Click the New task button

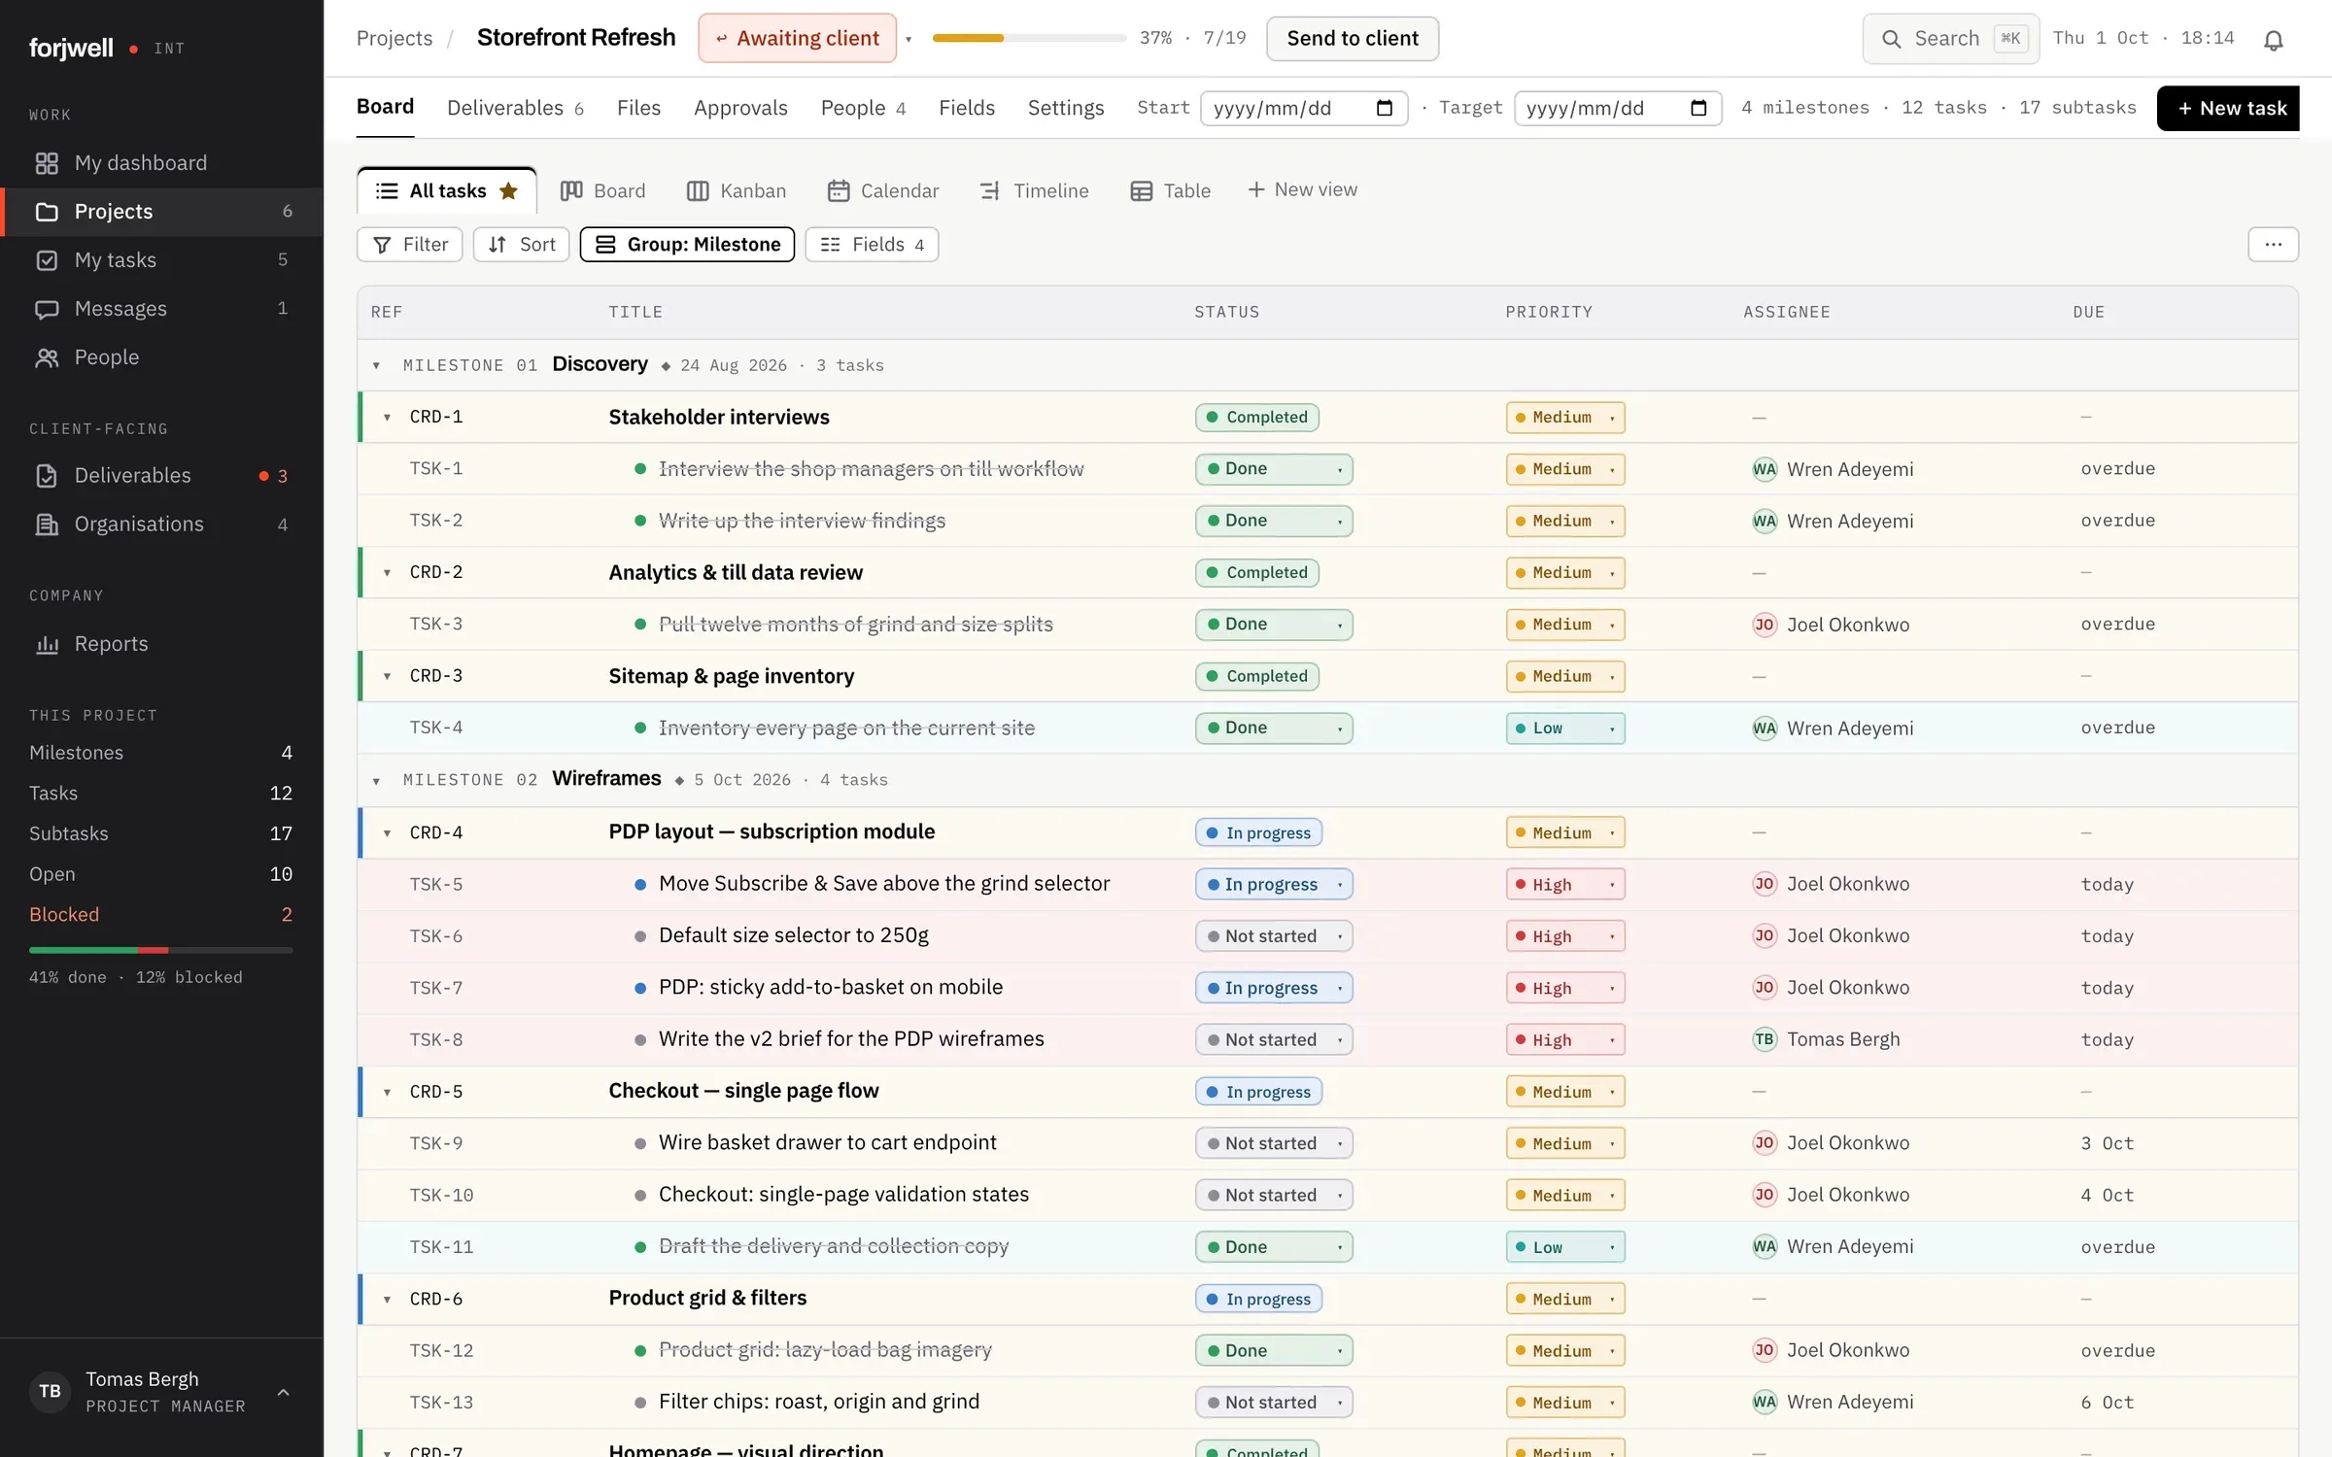click(2230, 108)
